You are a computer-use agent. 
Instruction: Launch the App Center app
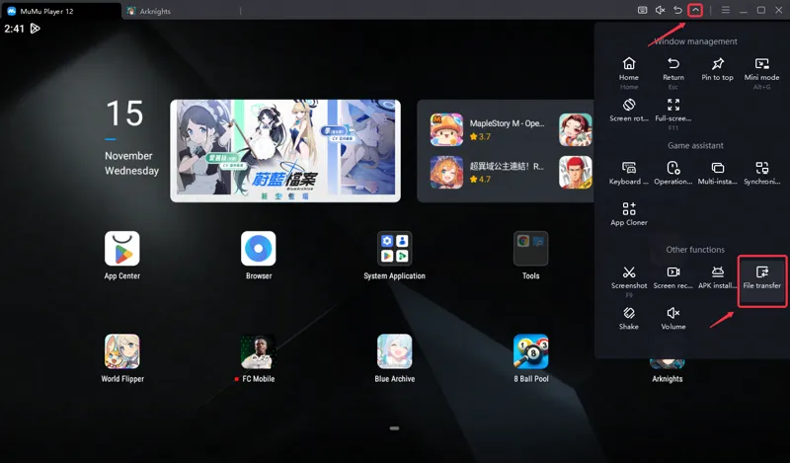(x=121, y=249)
